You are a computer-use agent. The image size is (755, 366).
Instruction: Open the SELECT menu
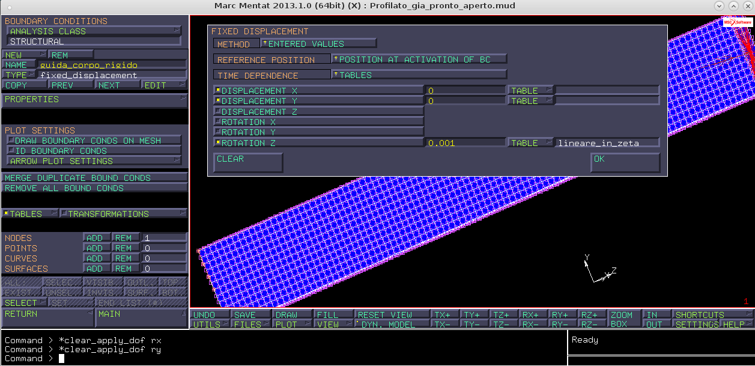point(25,303)
